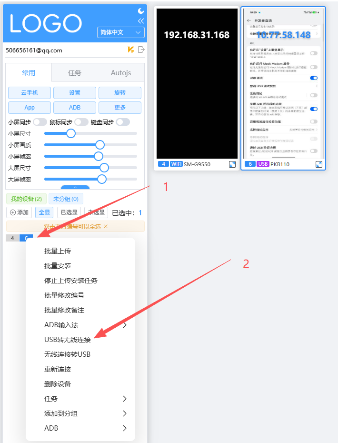Image resolution: width=338 pixels, height=443 pixels.
Task: Click the 未选显 button
Action: point(96,212)
